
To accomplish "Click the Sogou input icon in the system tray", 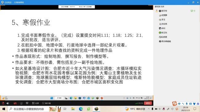I will click(x=177, y=109).
